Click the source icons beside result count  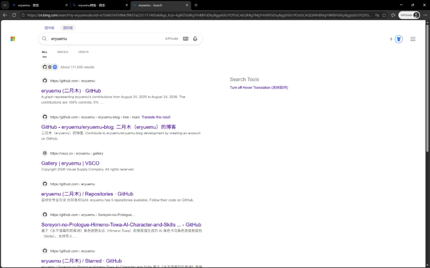[50, 67]
